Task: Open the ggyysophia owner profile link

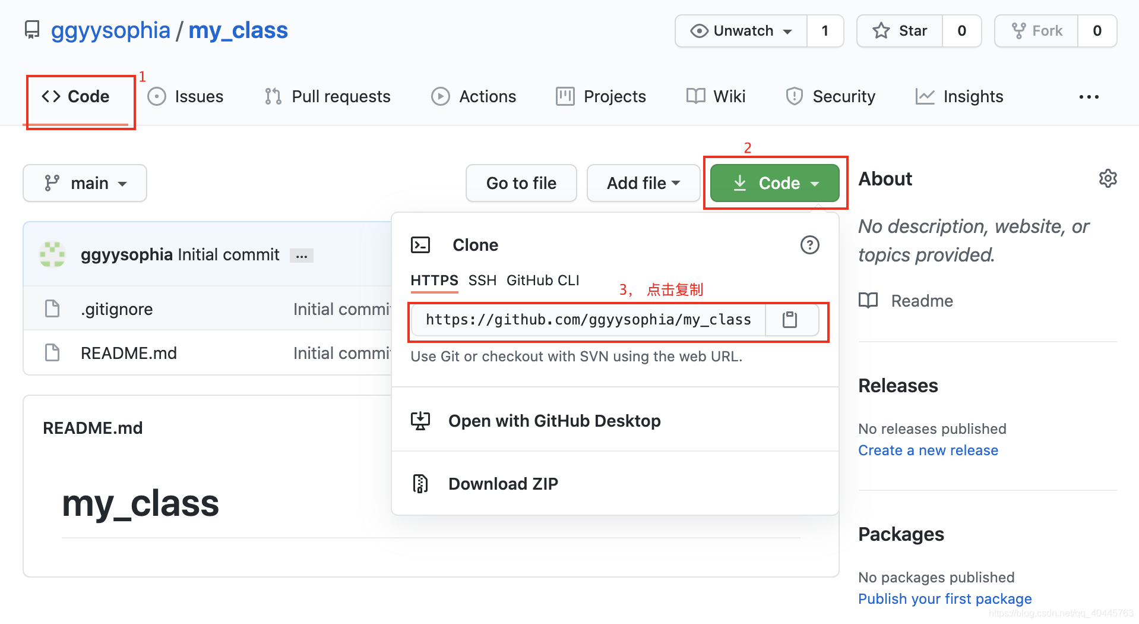Action: [110, 30]
